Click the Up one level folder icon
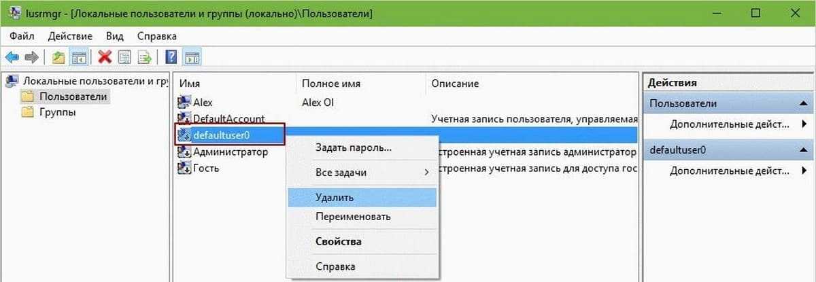 (x=58, y=57)
